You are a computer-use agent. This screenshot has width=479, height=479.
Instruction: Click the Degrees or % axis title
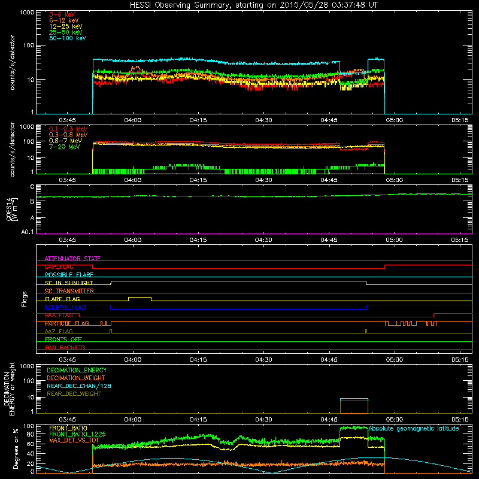pyautogui.click(x=16, y=448)
